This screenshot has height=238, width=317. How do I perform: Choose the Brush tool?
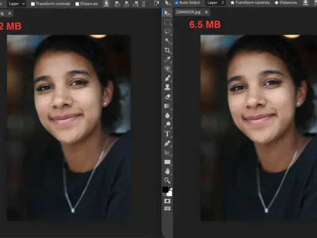coord(167,78)
